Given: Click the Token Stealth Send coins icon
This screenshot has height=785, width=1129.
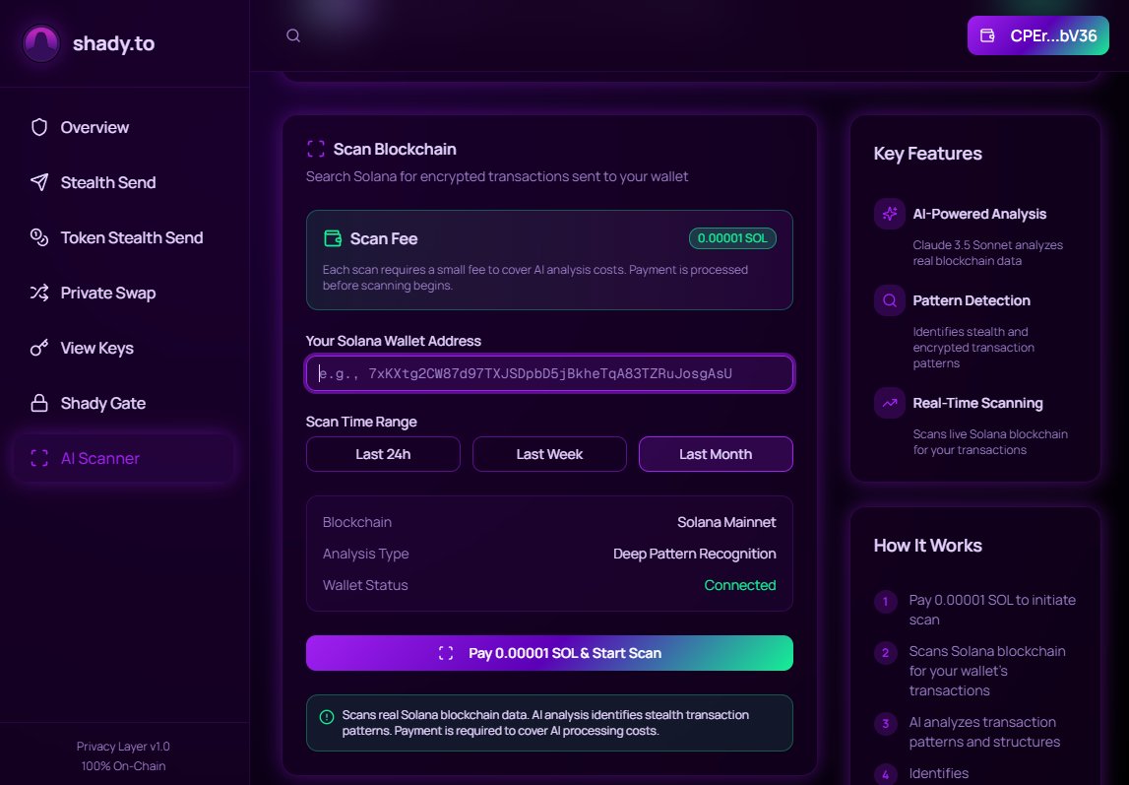Looking at the screenshot, I should 39,237.
